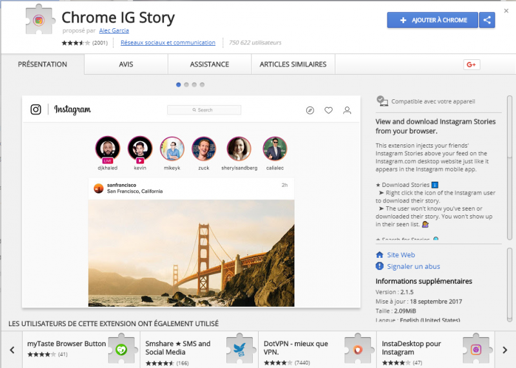Open the Signaler un abus link
Screen dimensions: 516x368
pos(413,266)
